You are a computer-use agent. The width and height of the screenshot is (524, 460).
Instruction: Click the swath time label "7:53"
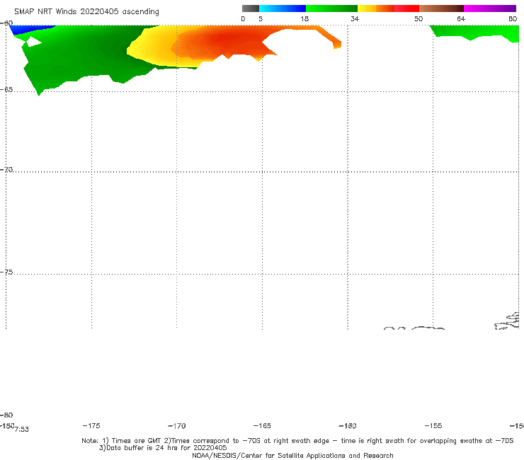tap(22, 430)
